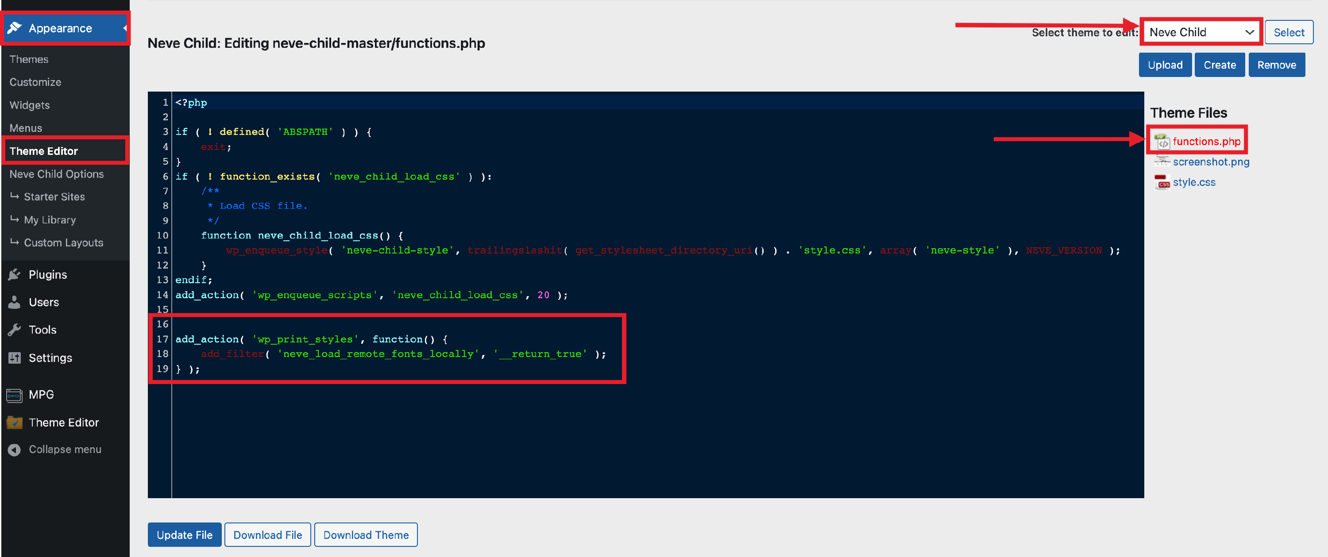1328x557 pixels.
Task: Open the Starter Sites submenu entry
Action: (54, 197)
